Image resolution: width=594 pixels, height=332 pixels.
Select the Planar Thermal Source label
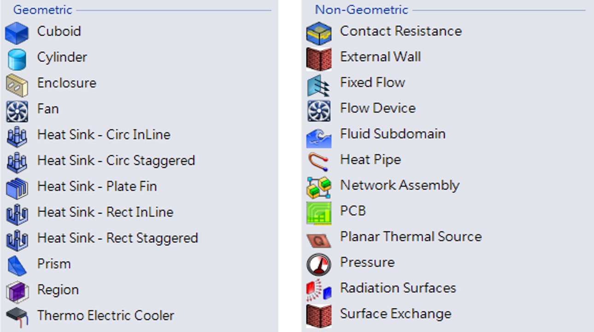[411, 237]
